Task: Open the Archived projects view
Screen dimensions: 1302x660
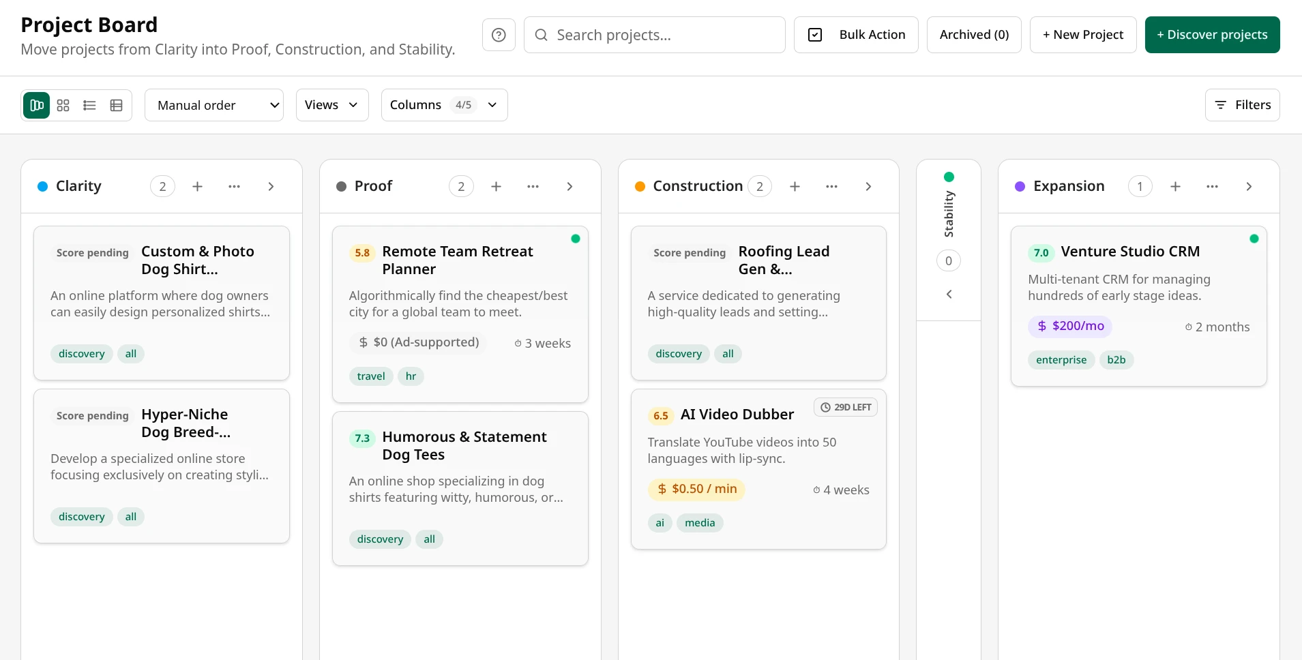Action: 973,34
